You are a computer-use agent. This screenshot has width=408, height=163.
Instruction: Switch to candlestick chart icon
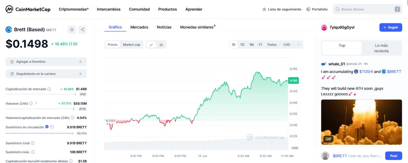click(161, 44)
